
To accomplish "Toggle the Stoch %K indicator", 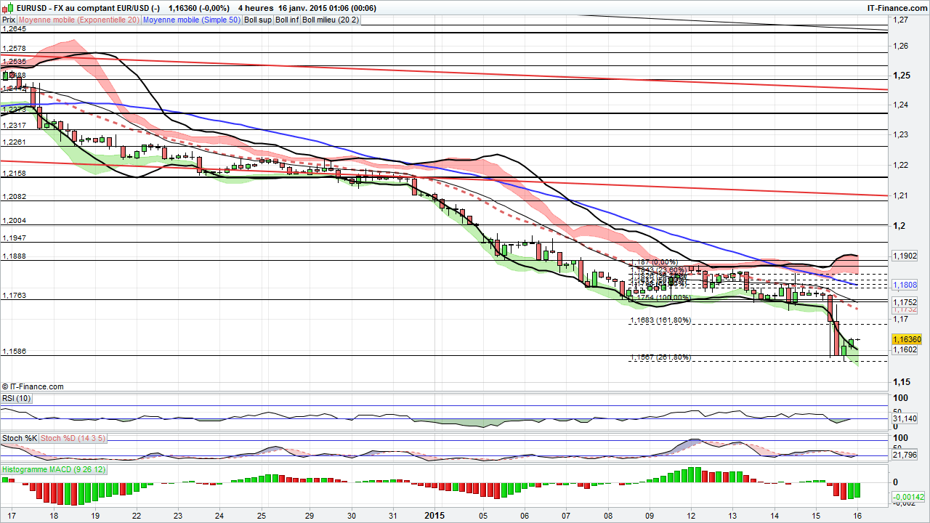I will [18, 438].
